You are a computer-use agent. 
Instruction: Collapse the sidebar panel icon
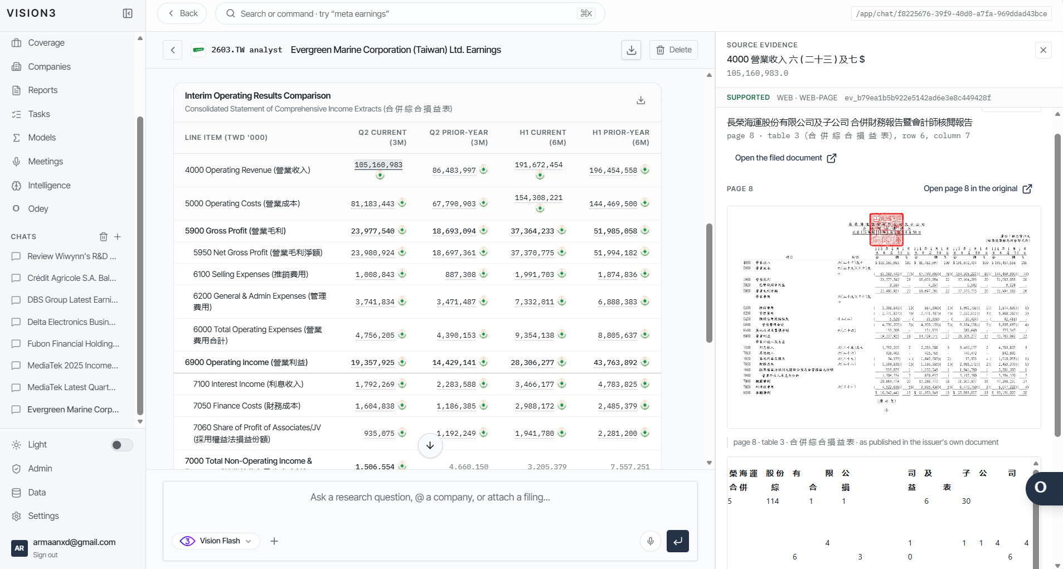pyautogui.click(x=128, y=13)
